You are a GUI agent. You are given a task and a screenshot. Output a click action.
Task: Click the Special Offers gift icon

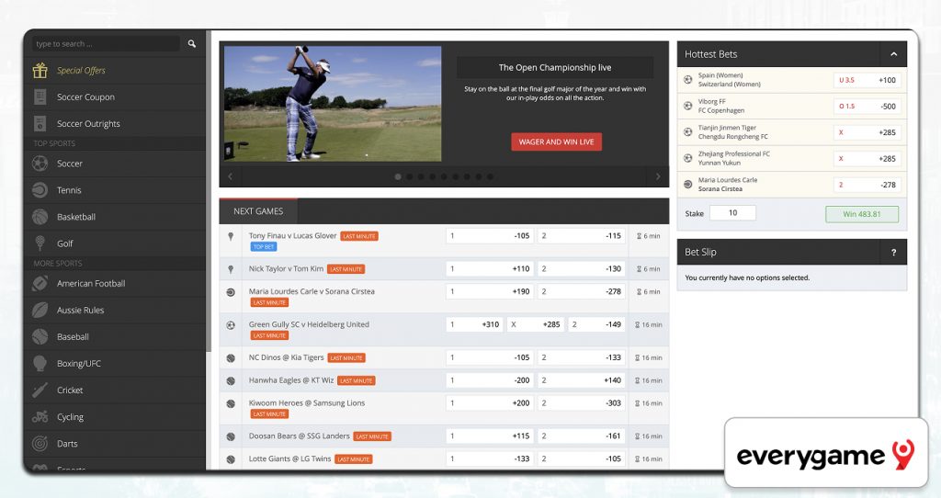40,70
